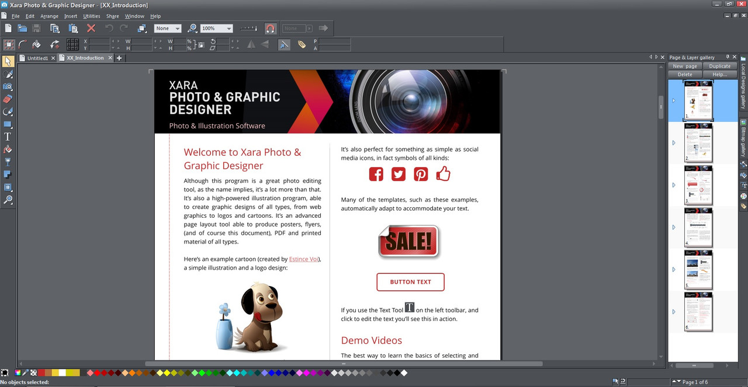Activate the Text tool in left toolbar
The width and height of the screenshot is (748, 387).
pyautogui.click(x=8, y=137)
